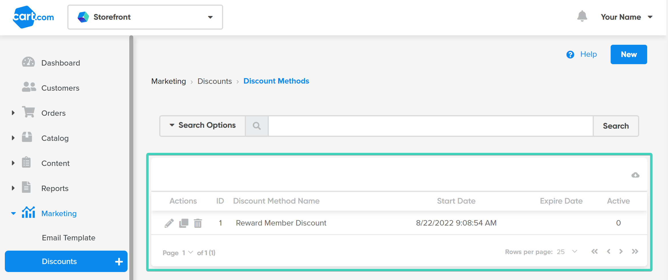Click the Dashboard gauge icon
668x280 pixels.
pos(28,62)
